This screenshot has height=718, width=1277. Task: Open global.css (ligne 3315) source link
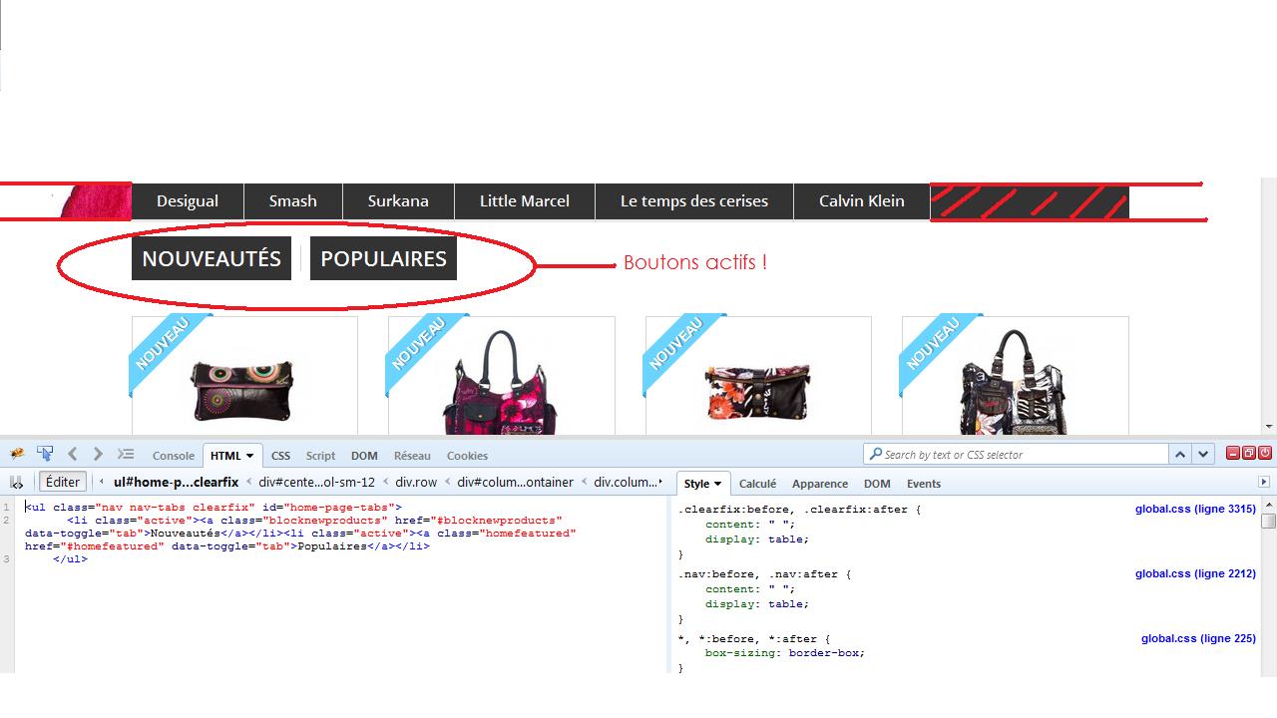point(1195,509)
